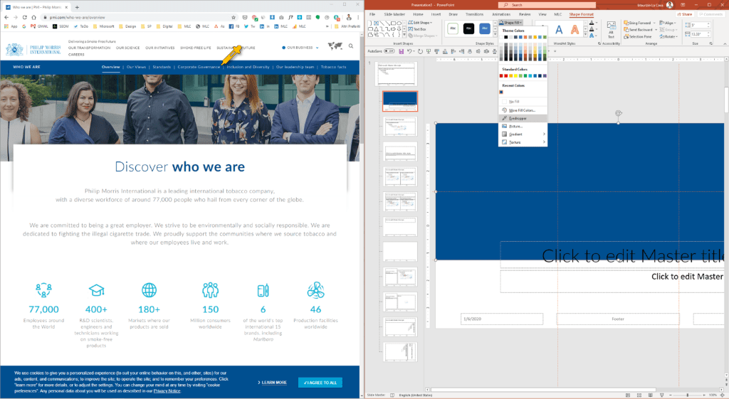Image resolution: width=729 pixels, height=399 pixels.
Task: Expand the Texture fill submenu
Action: coord(523,142)
